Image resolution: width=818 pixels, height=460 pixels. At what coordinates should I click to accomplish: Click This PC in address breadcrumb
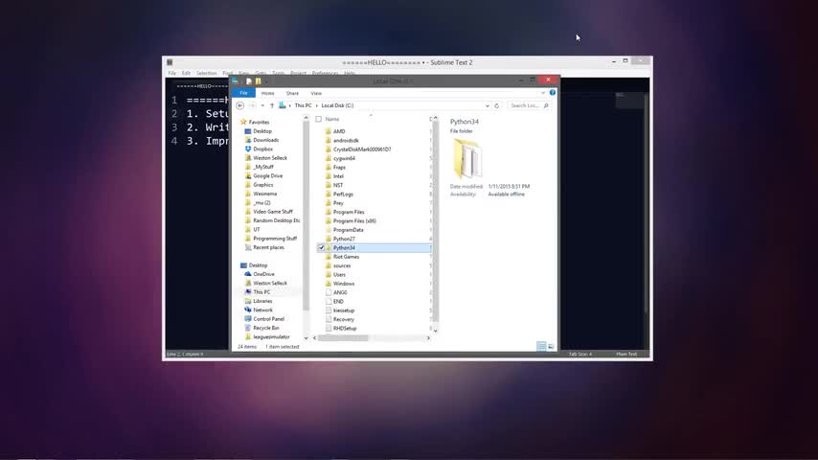[x=303, y=105]
